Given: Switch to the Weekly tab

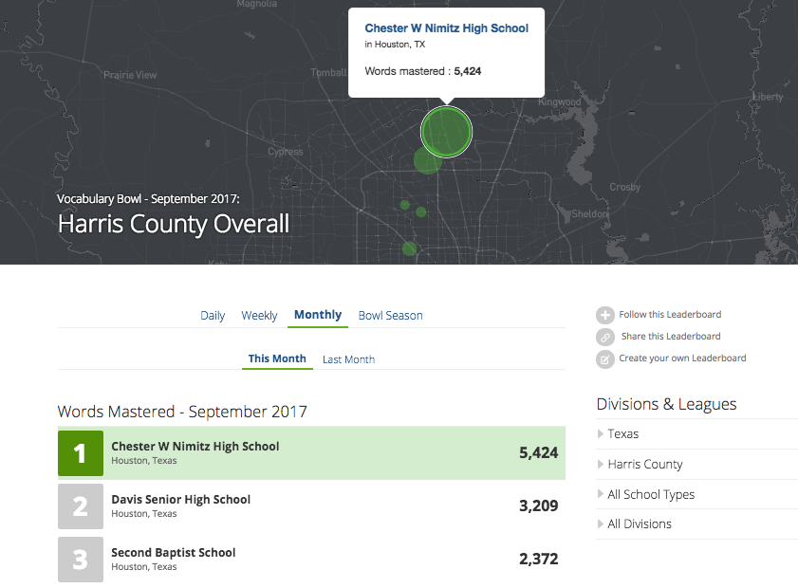Looking at the screenshot, I should (259, 316).
